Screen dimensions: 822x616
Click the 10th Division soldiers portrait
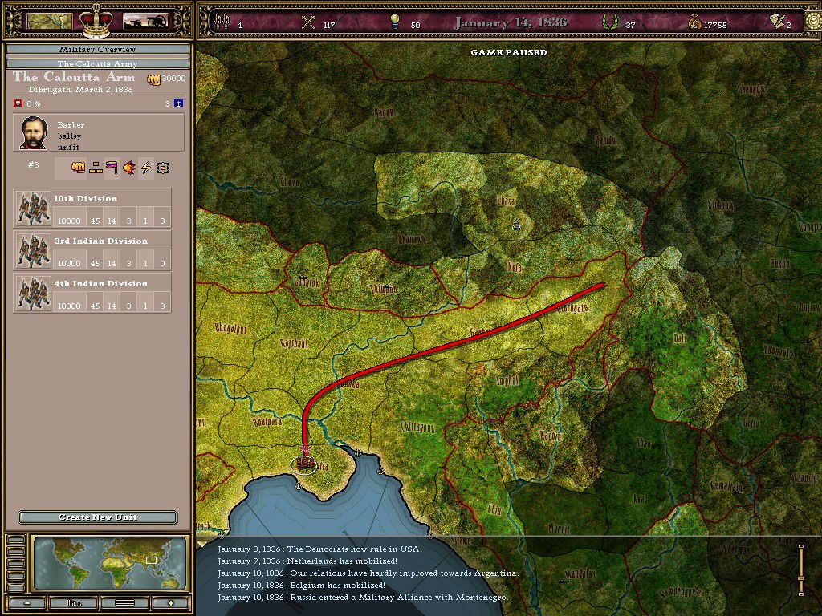pyautogui.click(x=33, y=208)
